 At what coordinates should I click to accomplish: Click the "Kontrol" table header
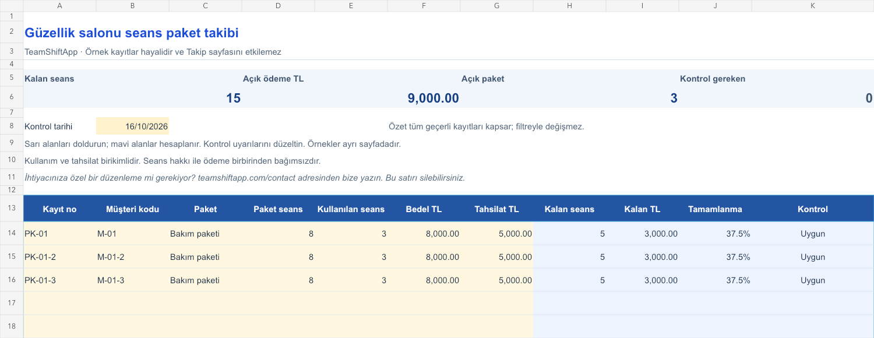[813, 209]
